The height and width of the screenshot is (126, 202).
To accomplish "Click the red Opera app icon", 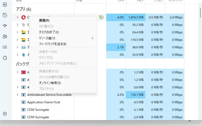I will coord(23,17).
